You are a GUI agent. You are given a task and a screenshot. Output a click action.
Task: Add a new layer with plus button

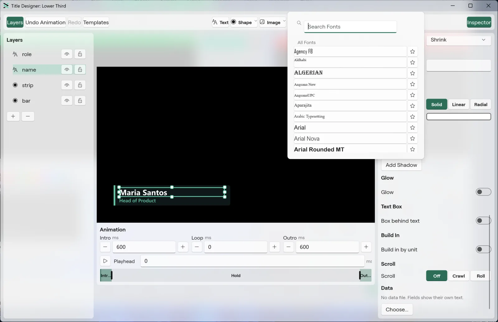point(13,116)
